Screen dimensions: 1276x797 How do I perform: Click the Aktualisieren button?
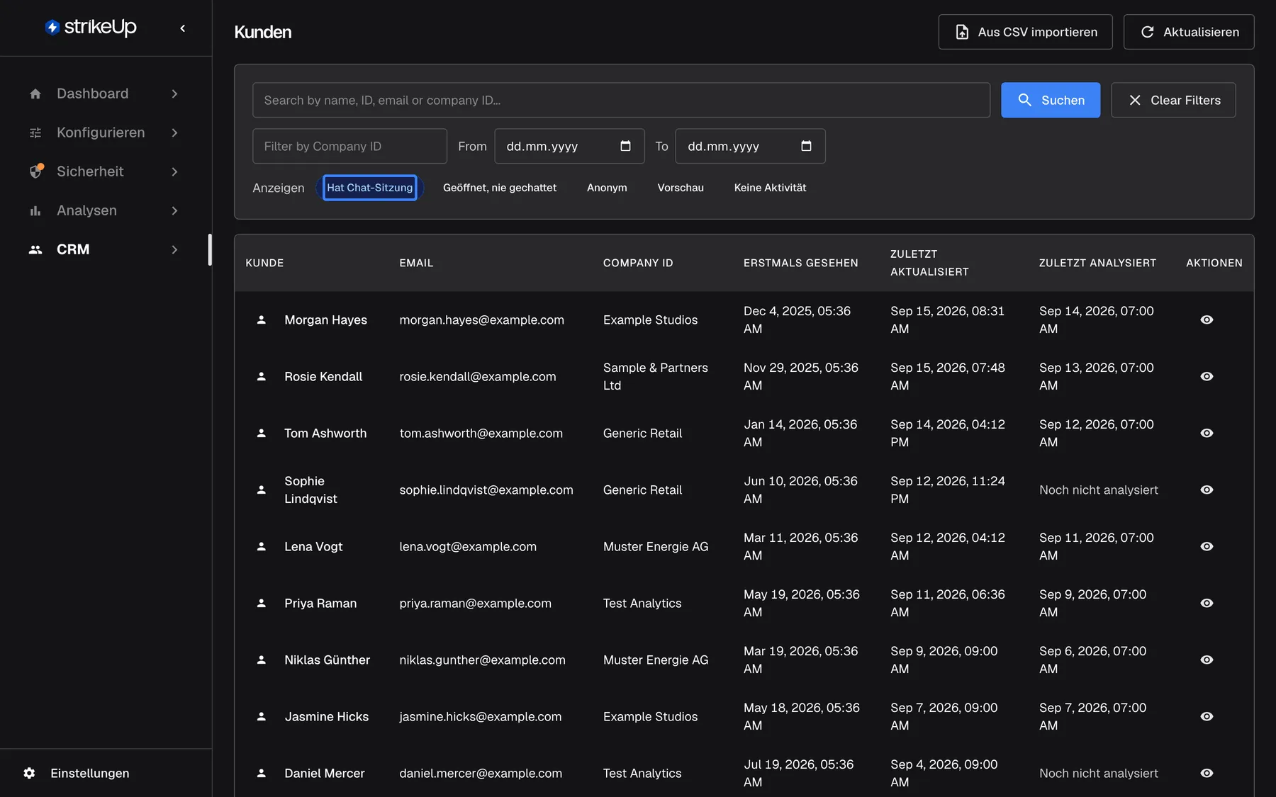[1189, 32]
